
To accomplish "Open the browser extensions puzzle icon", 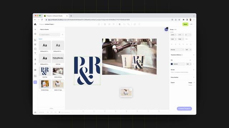I will pos(184,20).
